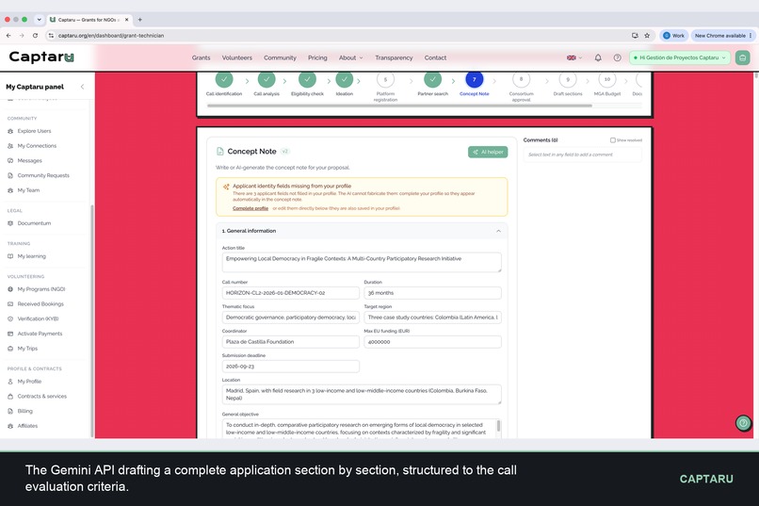Click the notifications bell icon
Viewport: 759px width, 506px height.
tap(598, 57)
